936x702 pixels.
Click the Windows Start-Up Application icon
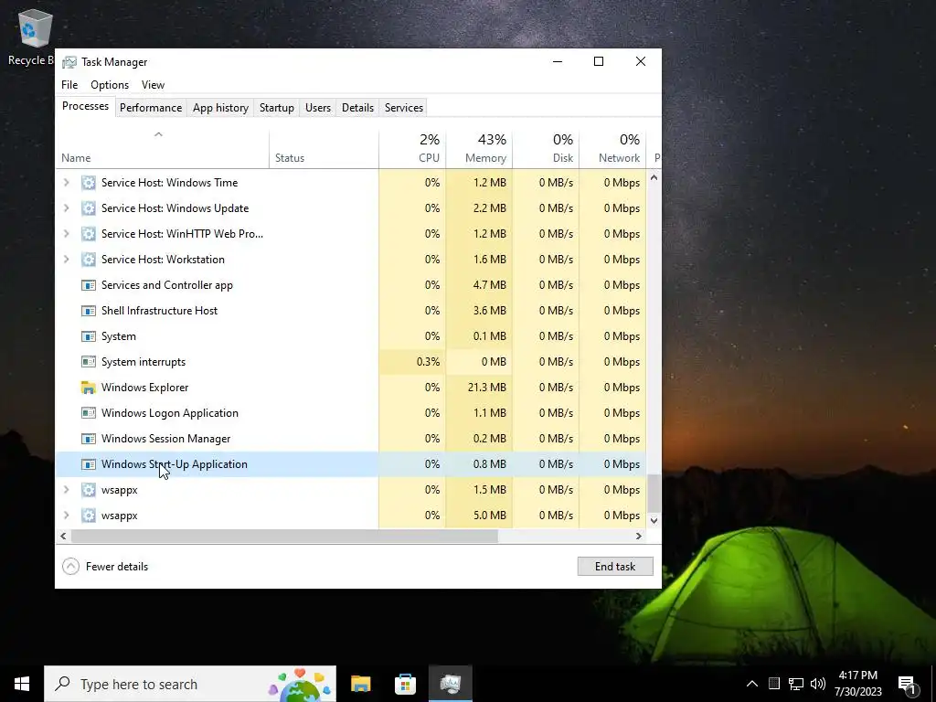tap(89, 464)
